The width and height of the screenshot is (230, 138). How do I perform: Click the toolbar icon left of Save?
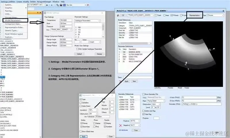tap(58, 5)
